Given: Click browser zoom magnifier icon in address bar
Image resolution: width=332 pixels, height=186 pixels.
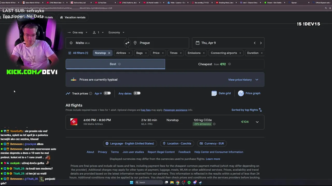Looking at the screenshot, I should (x=326, y=8).
